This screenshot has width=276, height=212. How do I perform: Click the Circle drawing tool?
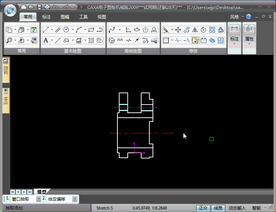(x=66, y=30)
